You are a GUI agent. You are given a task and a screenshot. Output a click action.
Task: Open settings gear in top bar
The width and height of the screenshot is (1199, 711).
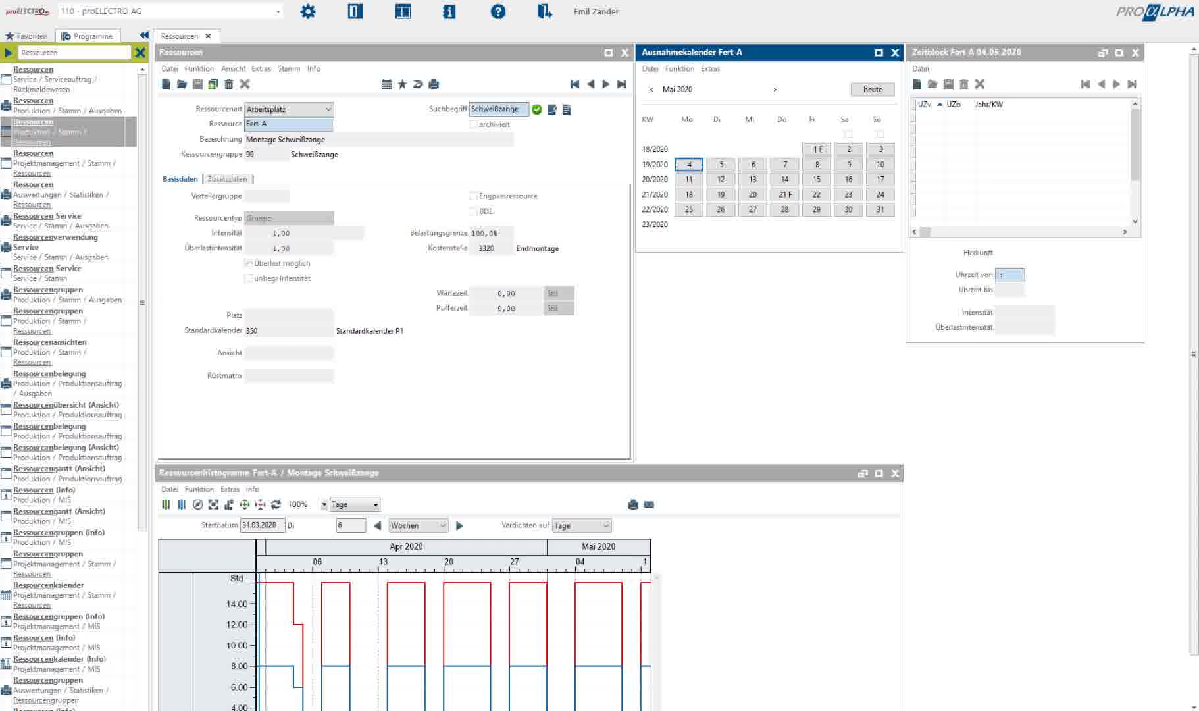(x=308, y=11)
